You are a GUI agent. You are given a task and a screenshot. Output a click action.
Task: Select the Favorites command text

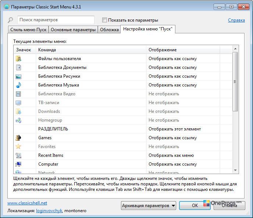(x=47, y=147)
